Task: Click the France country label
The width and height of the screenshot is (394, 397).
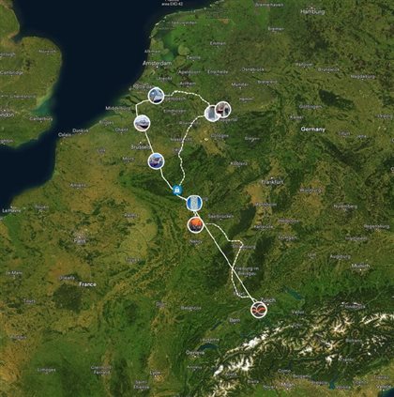Action: coord(87,284)
